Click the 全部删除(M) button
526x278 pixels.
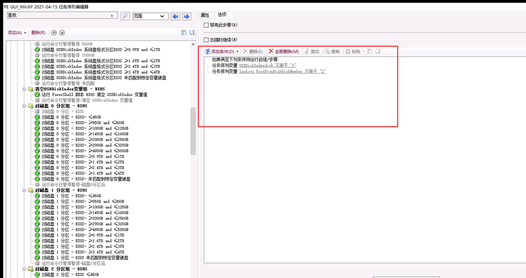[x=284, y=52]
